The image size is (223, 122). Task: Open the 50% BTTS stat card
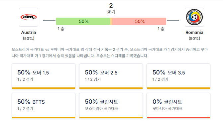[x=44, y=106]
